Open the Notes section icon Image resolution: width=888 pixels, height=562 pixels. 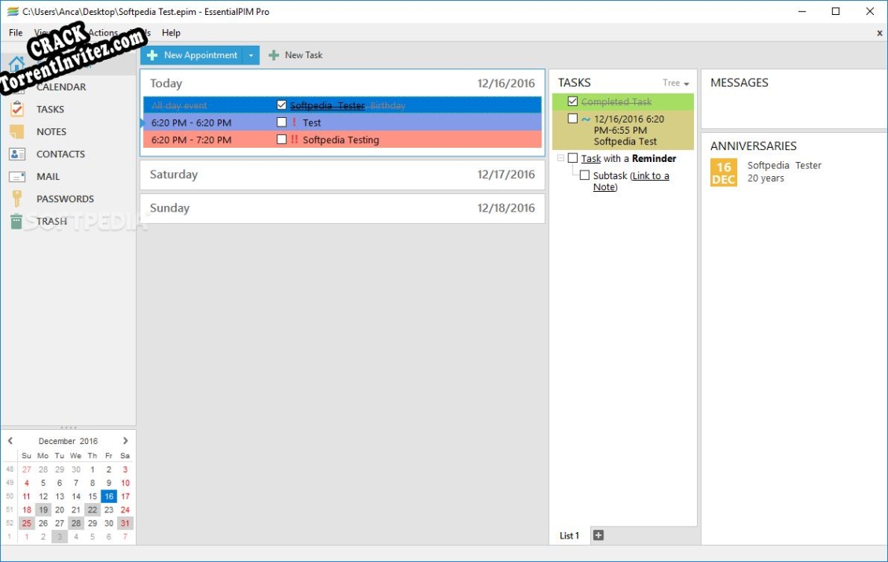click(17, 131)
